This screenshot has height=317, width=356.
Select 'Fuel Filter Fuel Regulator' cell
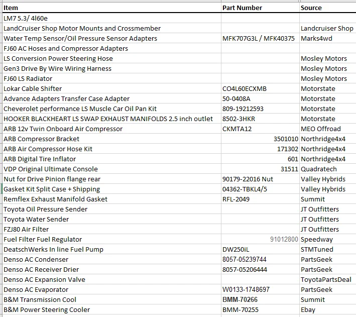[111, 239]
